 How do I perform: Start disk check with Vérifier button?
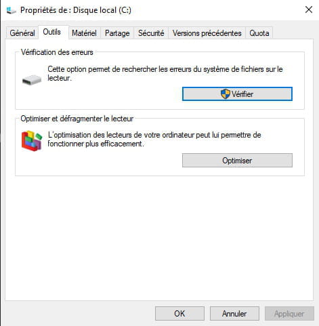pos(237,94)
